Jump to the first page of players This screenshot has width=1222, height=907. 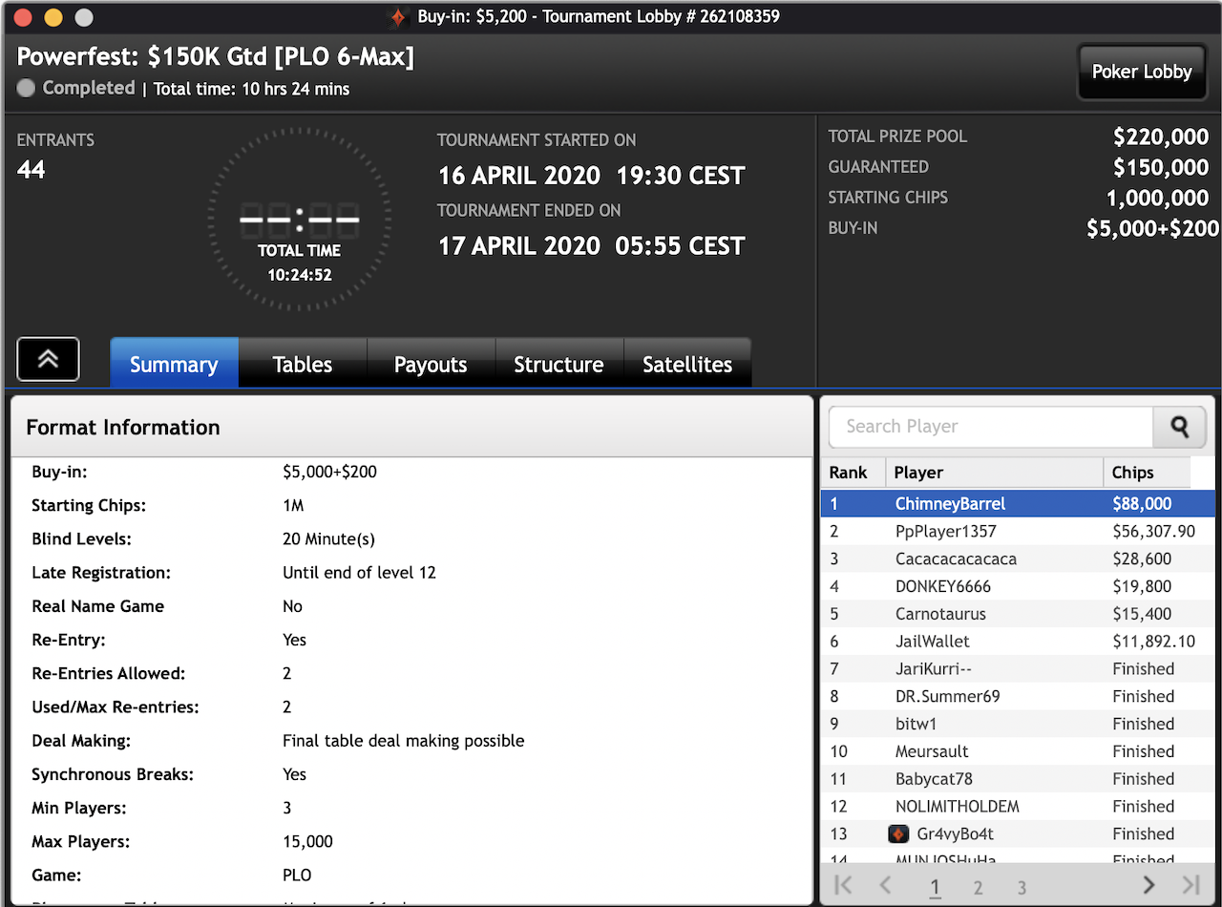pos(843,885)
